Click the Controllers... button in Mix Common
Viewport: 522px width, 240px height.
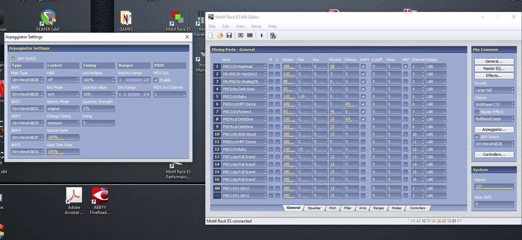click(494, 155)
